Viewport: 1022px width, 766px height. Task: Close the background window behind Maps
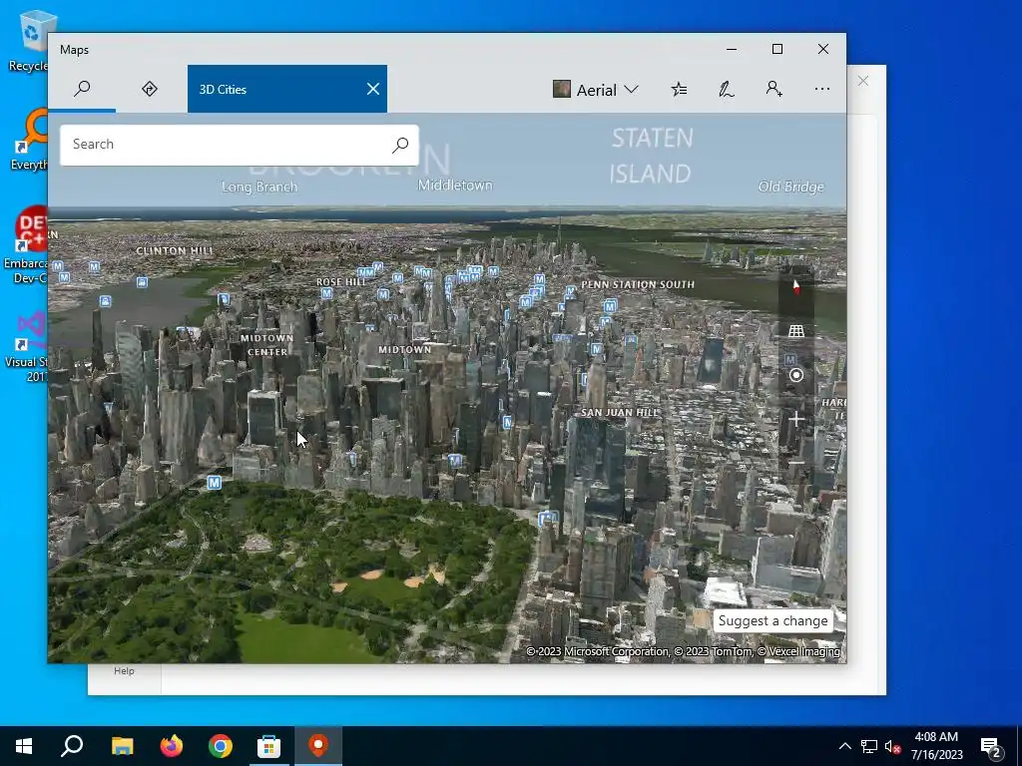(x=863, y=81)
